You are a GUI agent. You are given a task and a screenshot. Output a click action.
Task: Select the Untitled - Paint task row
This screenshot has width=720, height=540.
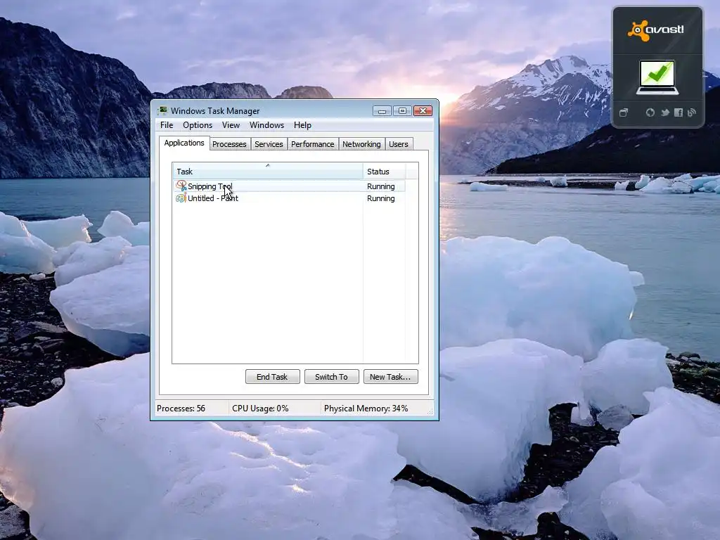(x=289, y=198)
